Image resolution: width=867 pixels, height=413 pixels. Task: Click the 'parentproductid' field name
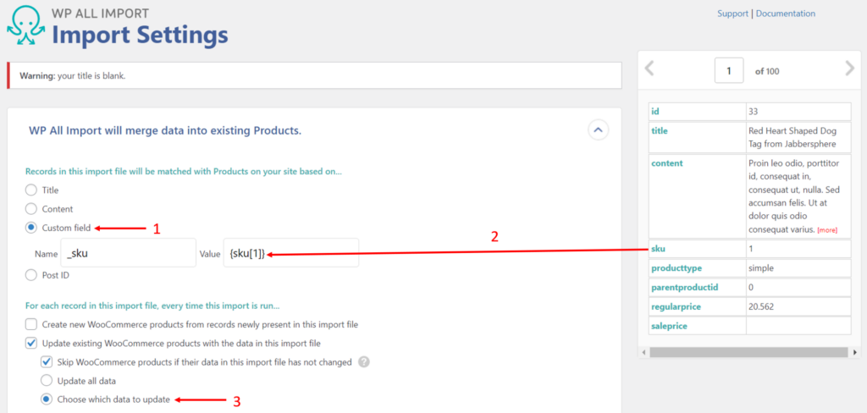tap(683, 288)
